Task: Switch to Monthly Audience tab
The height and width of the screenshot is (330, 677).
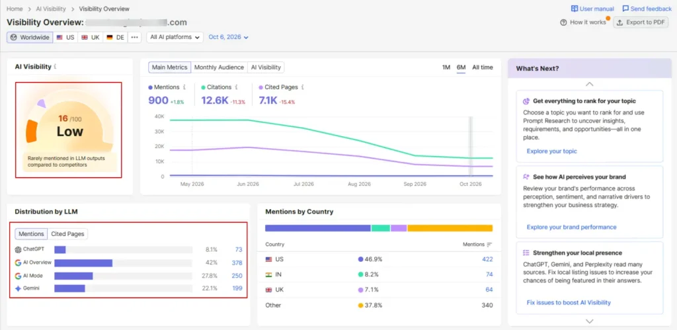Action: coord(219,67)
